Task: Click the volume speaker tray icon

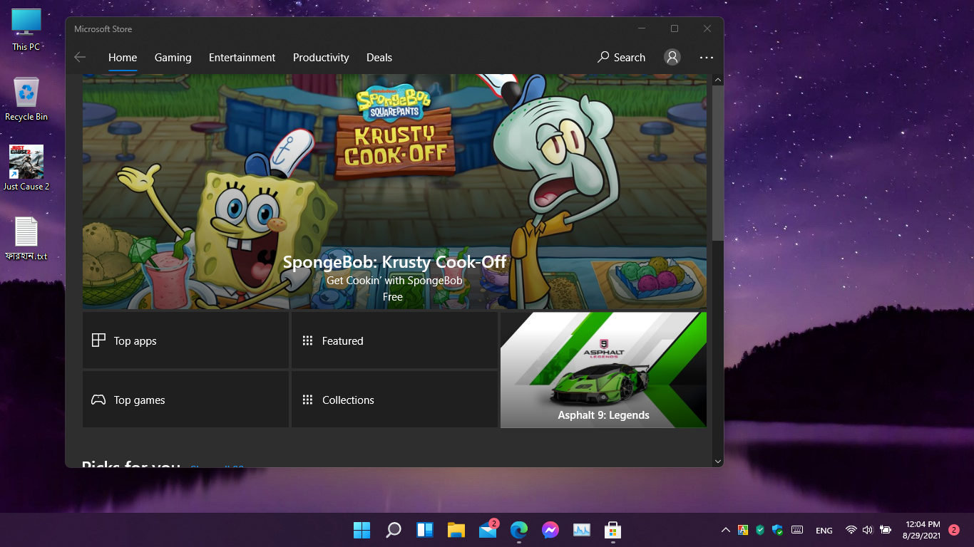Action: point(868,530)
